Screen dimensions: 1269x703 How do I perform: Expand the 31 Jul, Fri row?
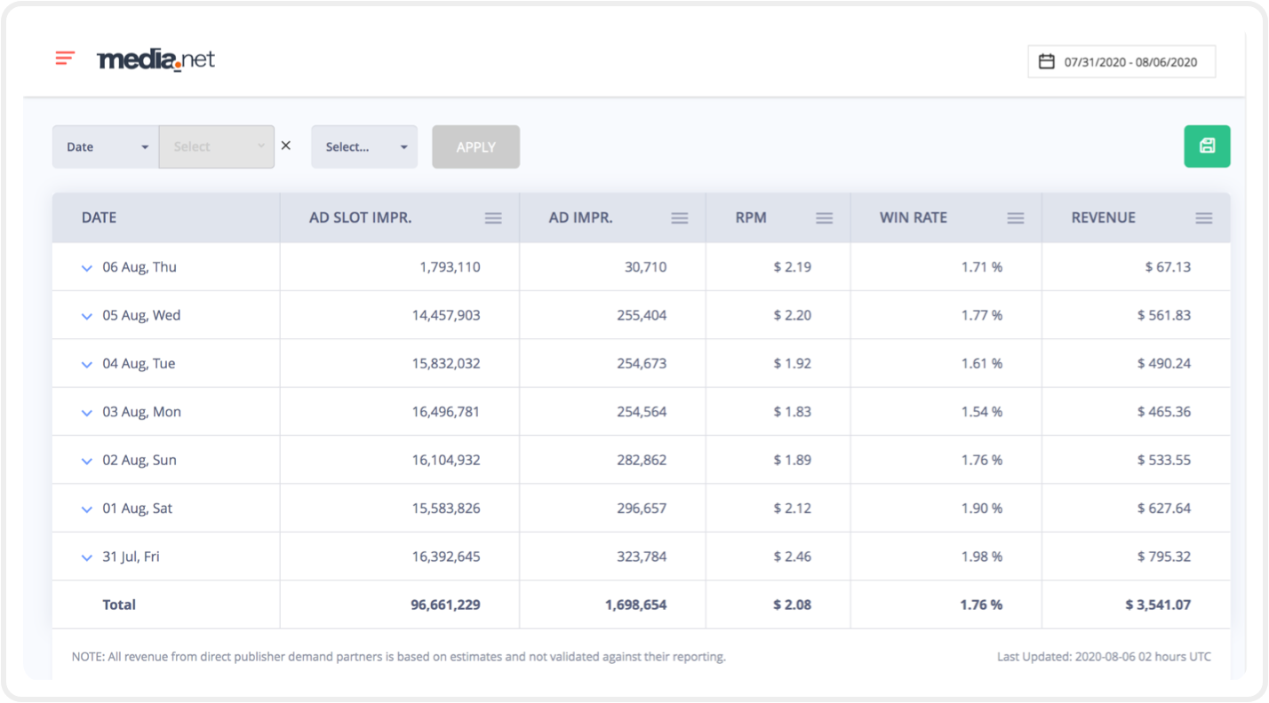(x=87, y=557)
